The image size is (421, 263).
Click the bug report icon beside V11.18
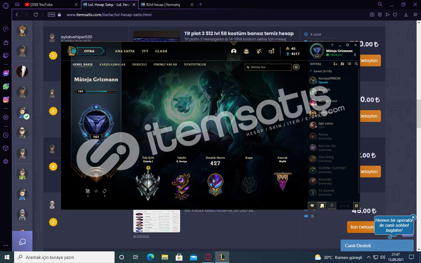tap(356, 206)
